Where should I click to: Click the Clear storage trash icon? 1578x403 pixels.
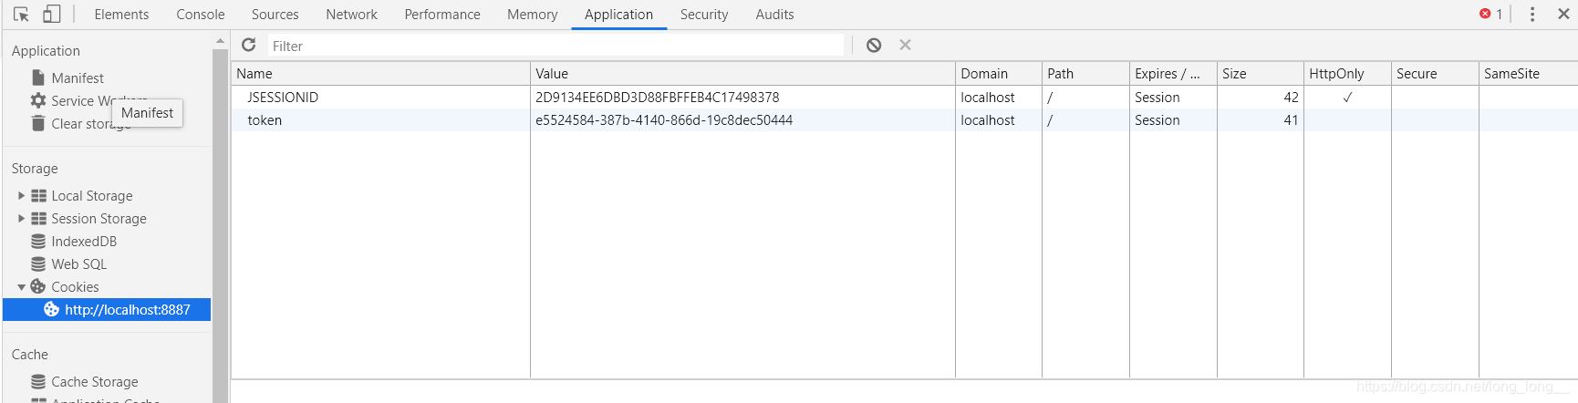point(38,123)
